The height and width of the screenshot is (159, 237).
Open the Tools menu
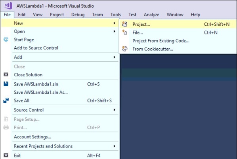point(116,15)
